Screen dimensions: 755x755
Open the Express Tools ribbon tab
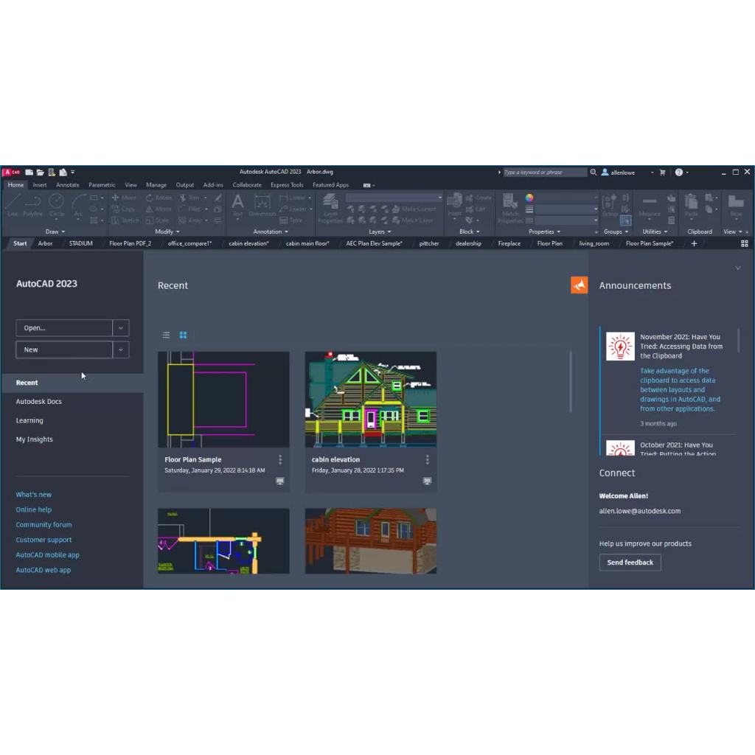coord(287,185)
